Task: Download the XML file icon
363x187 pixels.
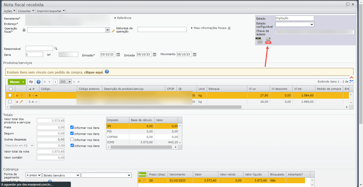Action: [x=259, y=41]
